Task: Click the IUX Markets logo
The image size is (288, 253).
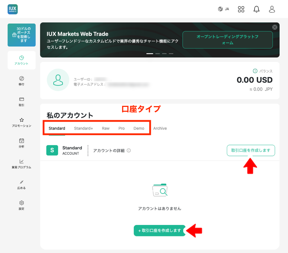Action: pyautogui.click(x=13, y=9)
